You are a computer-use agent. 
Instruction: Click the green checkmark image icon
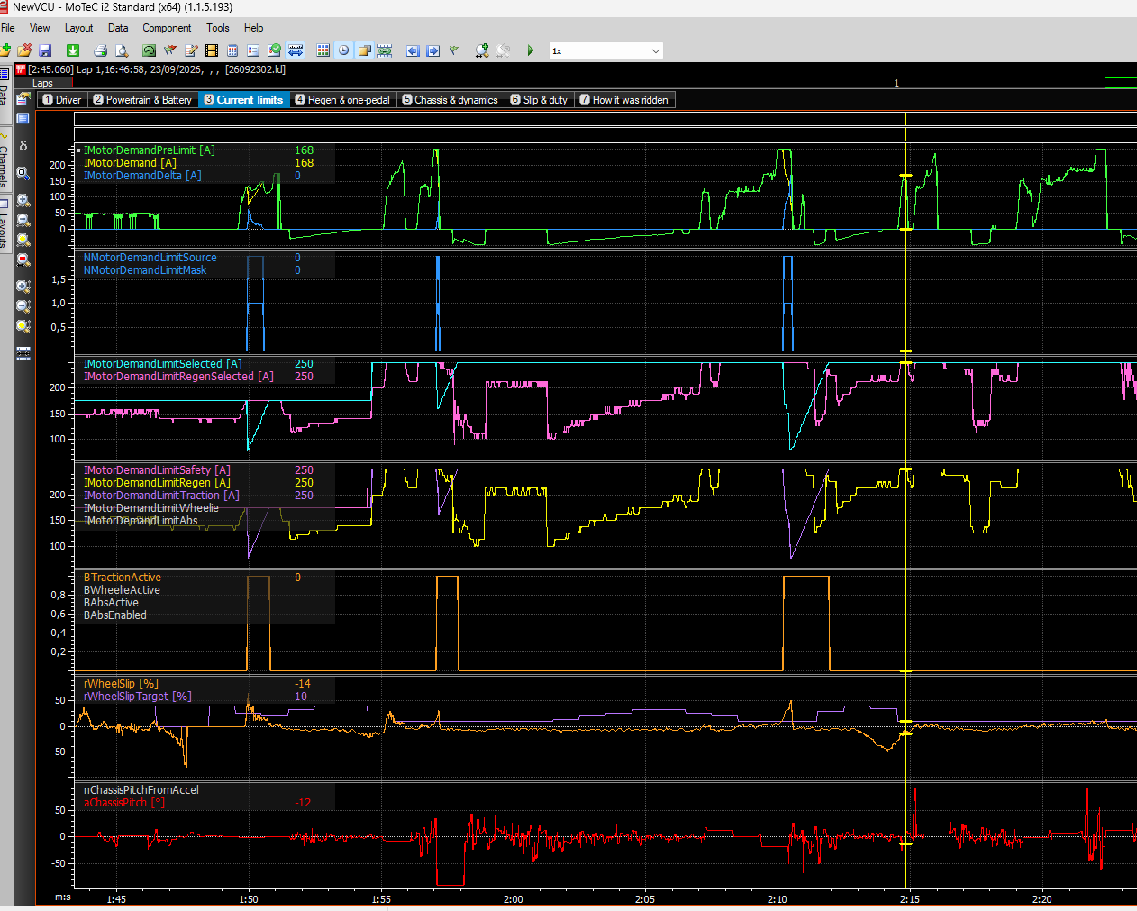point(274,50)
